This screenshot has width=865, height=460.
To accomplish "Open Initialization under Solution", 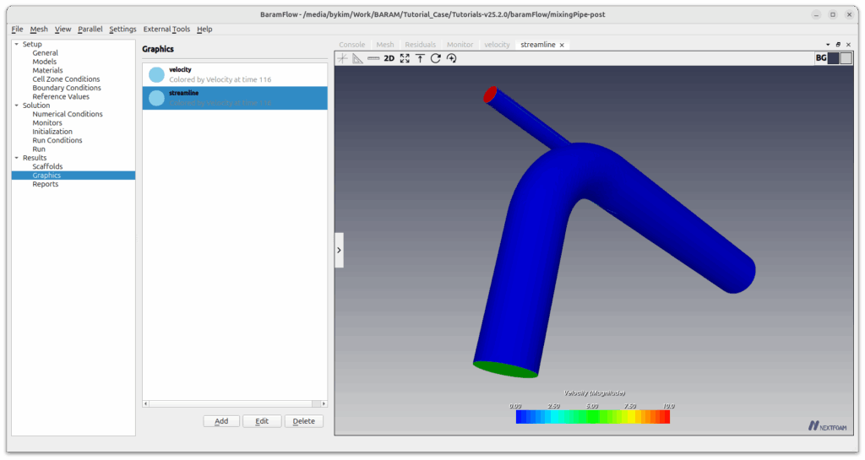I will (x=52, y=132).
